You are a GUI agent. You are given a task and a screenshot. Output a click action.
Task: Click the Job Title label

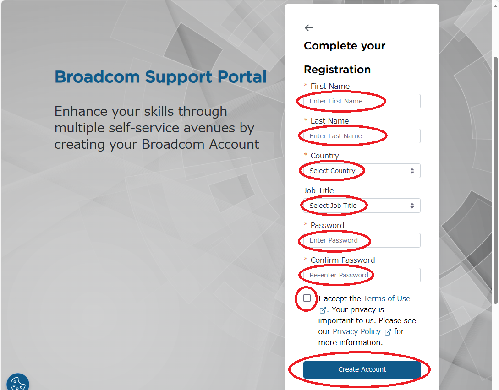tap(318, 190)
